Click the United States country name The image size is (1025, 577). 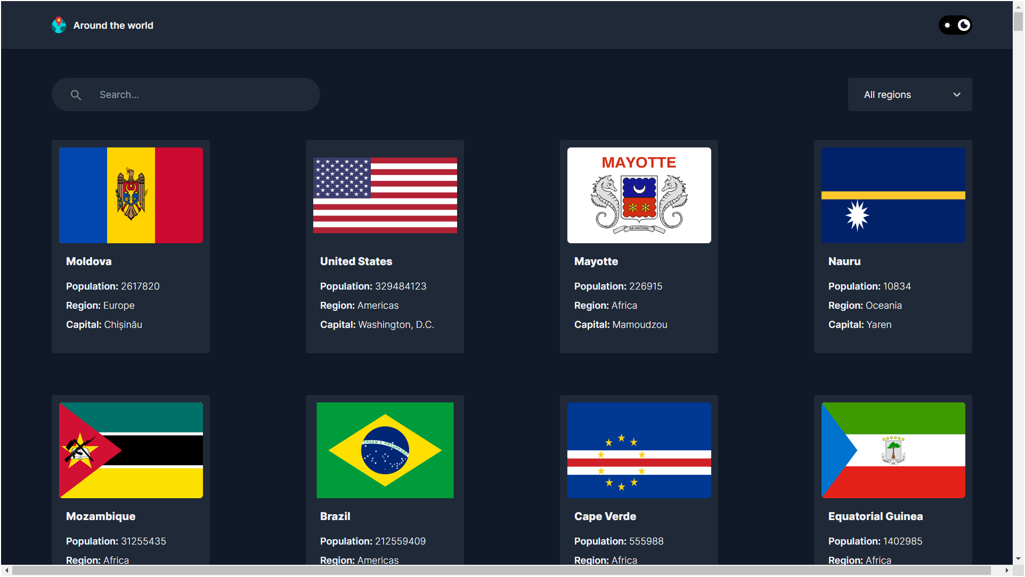coord(356,261)
